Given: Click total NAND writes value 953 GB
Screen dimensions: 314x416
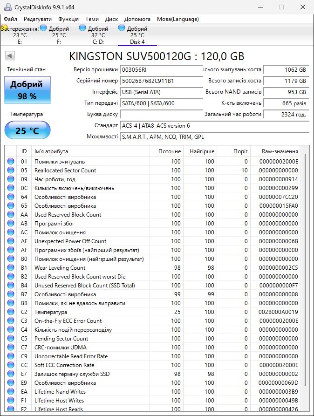Looking at the screenshot, I should click(287, 92).
